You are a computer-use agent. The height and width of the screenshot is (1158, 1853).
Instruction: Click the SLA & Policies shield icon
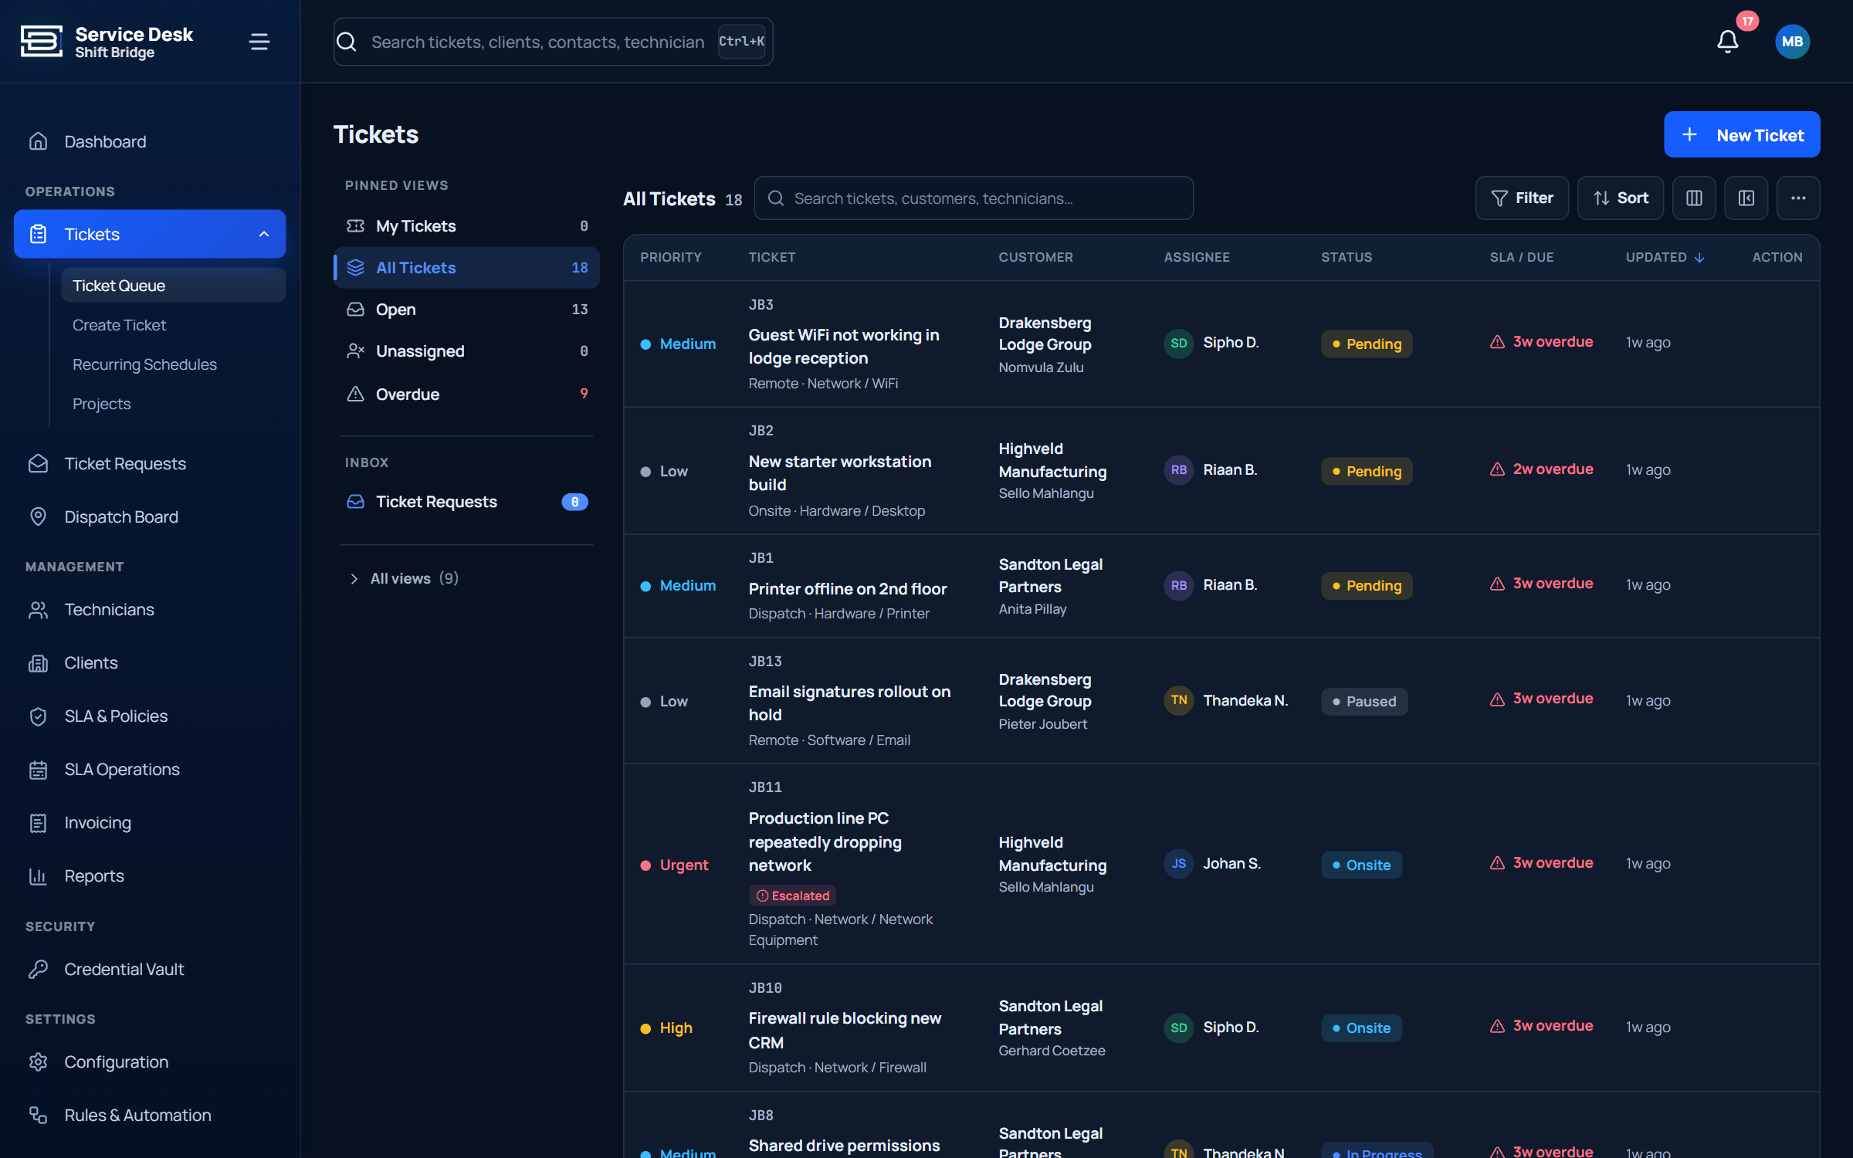tap(38, 716)
